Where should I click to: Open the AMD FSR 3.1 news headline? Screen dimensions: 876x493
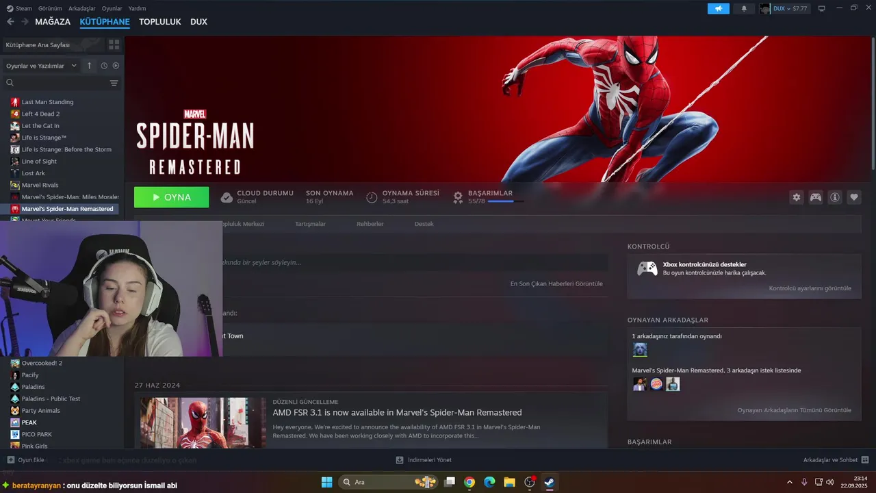(397, 413)
